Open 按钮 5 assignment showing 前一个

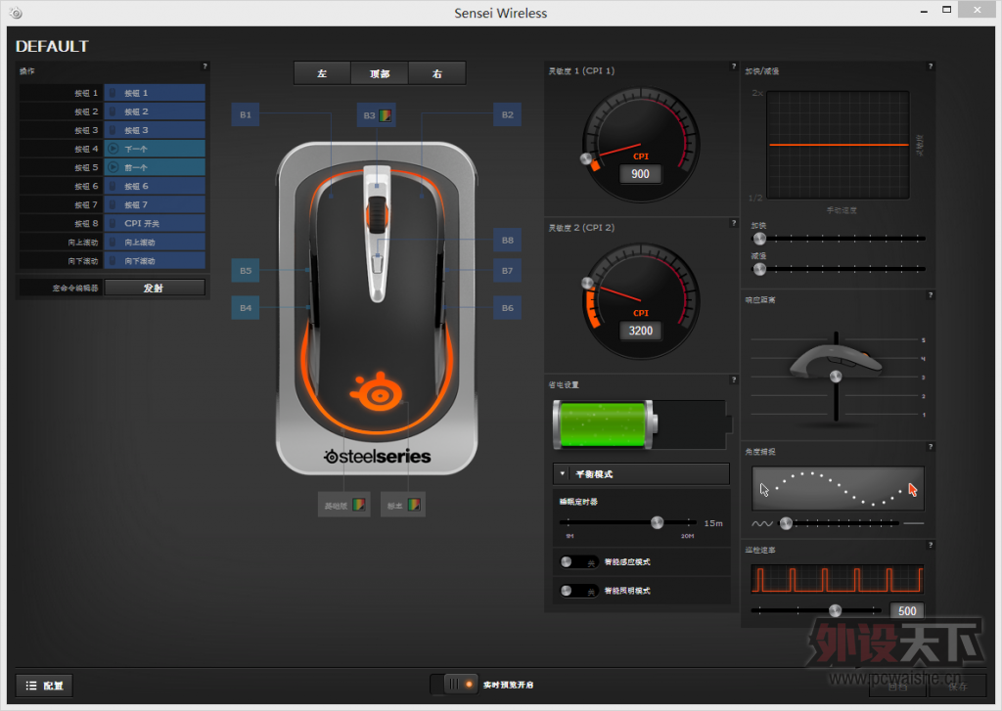point(155,167)
